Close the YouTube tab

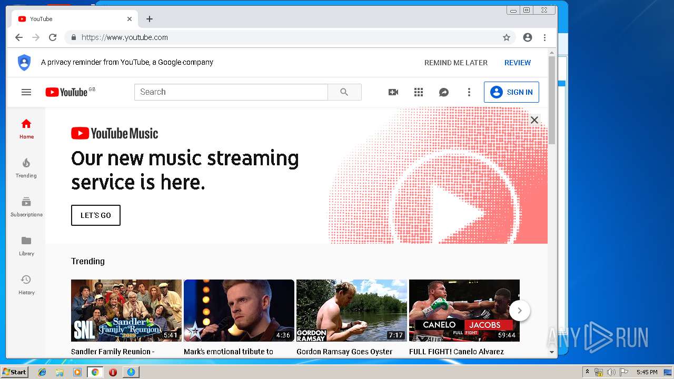(x=130, y=19)
